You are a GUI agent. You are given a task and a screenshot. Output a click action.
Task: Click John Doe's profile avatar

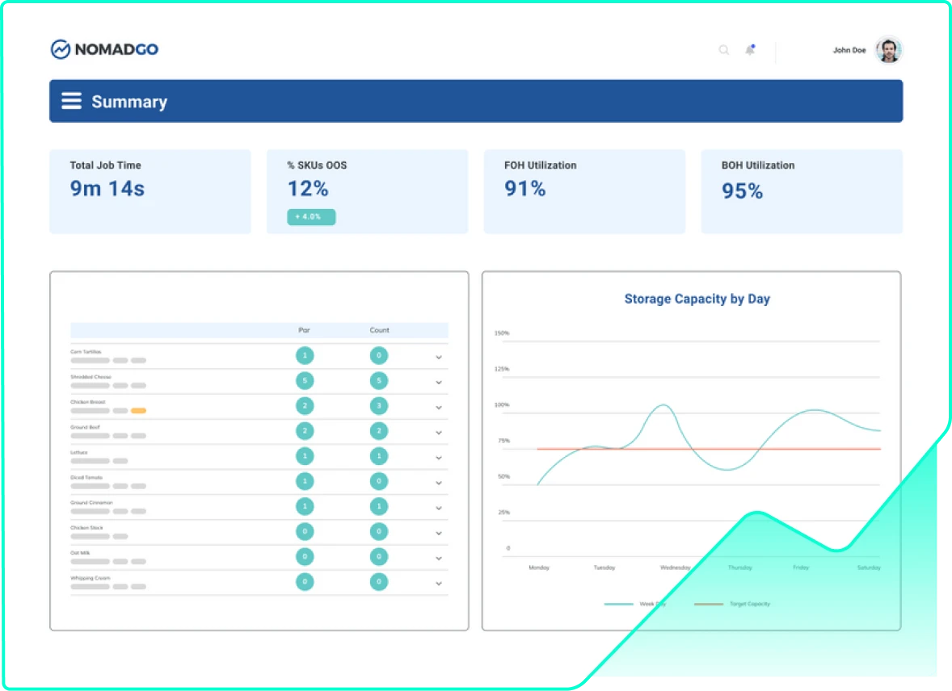coord(887,49)
